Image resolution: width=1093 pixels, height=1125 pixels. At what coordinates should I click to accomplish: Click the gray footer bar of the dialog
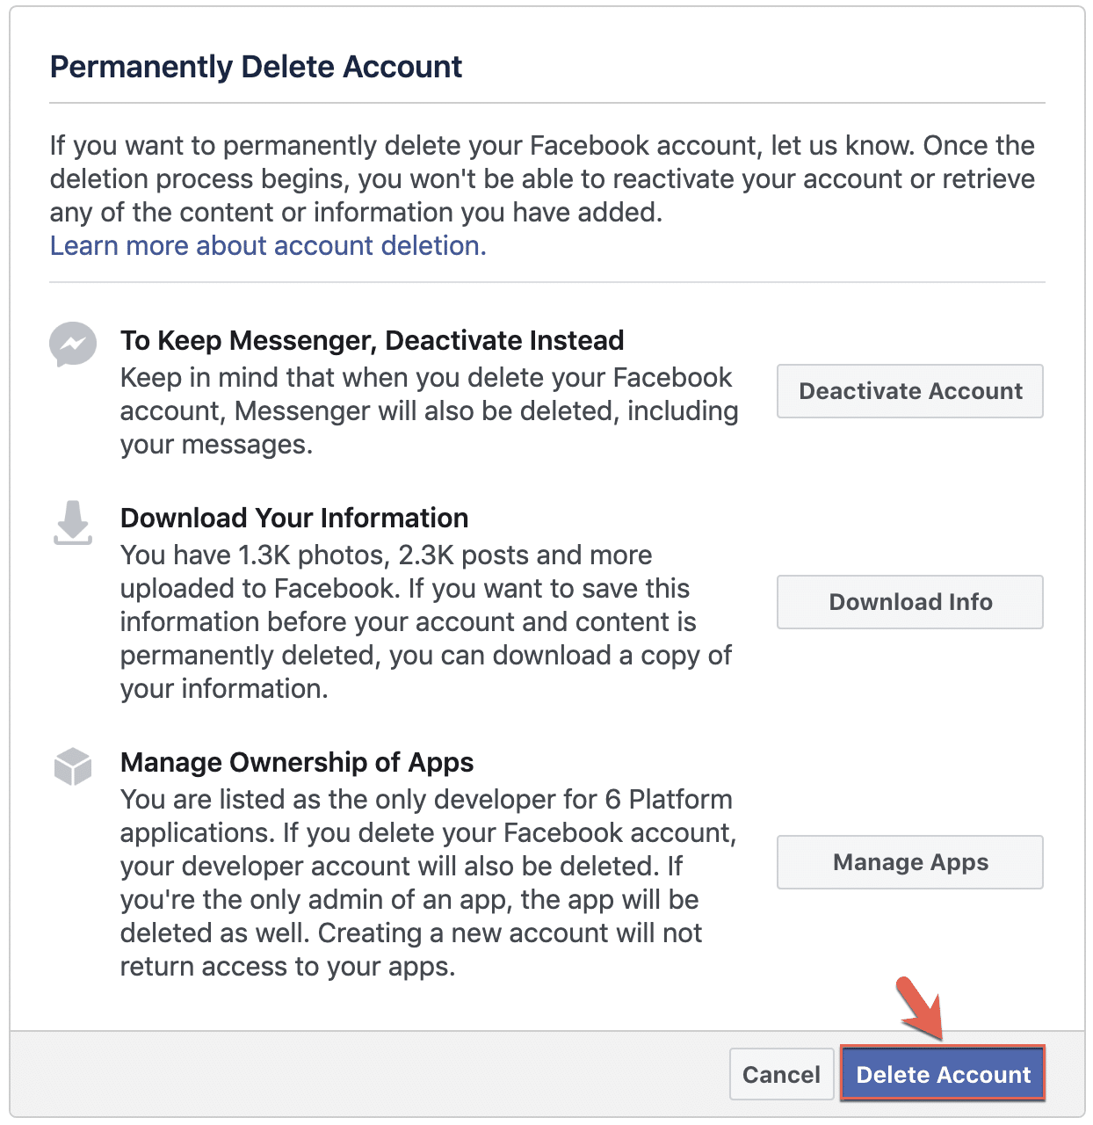[351, 1074]
